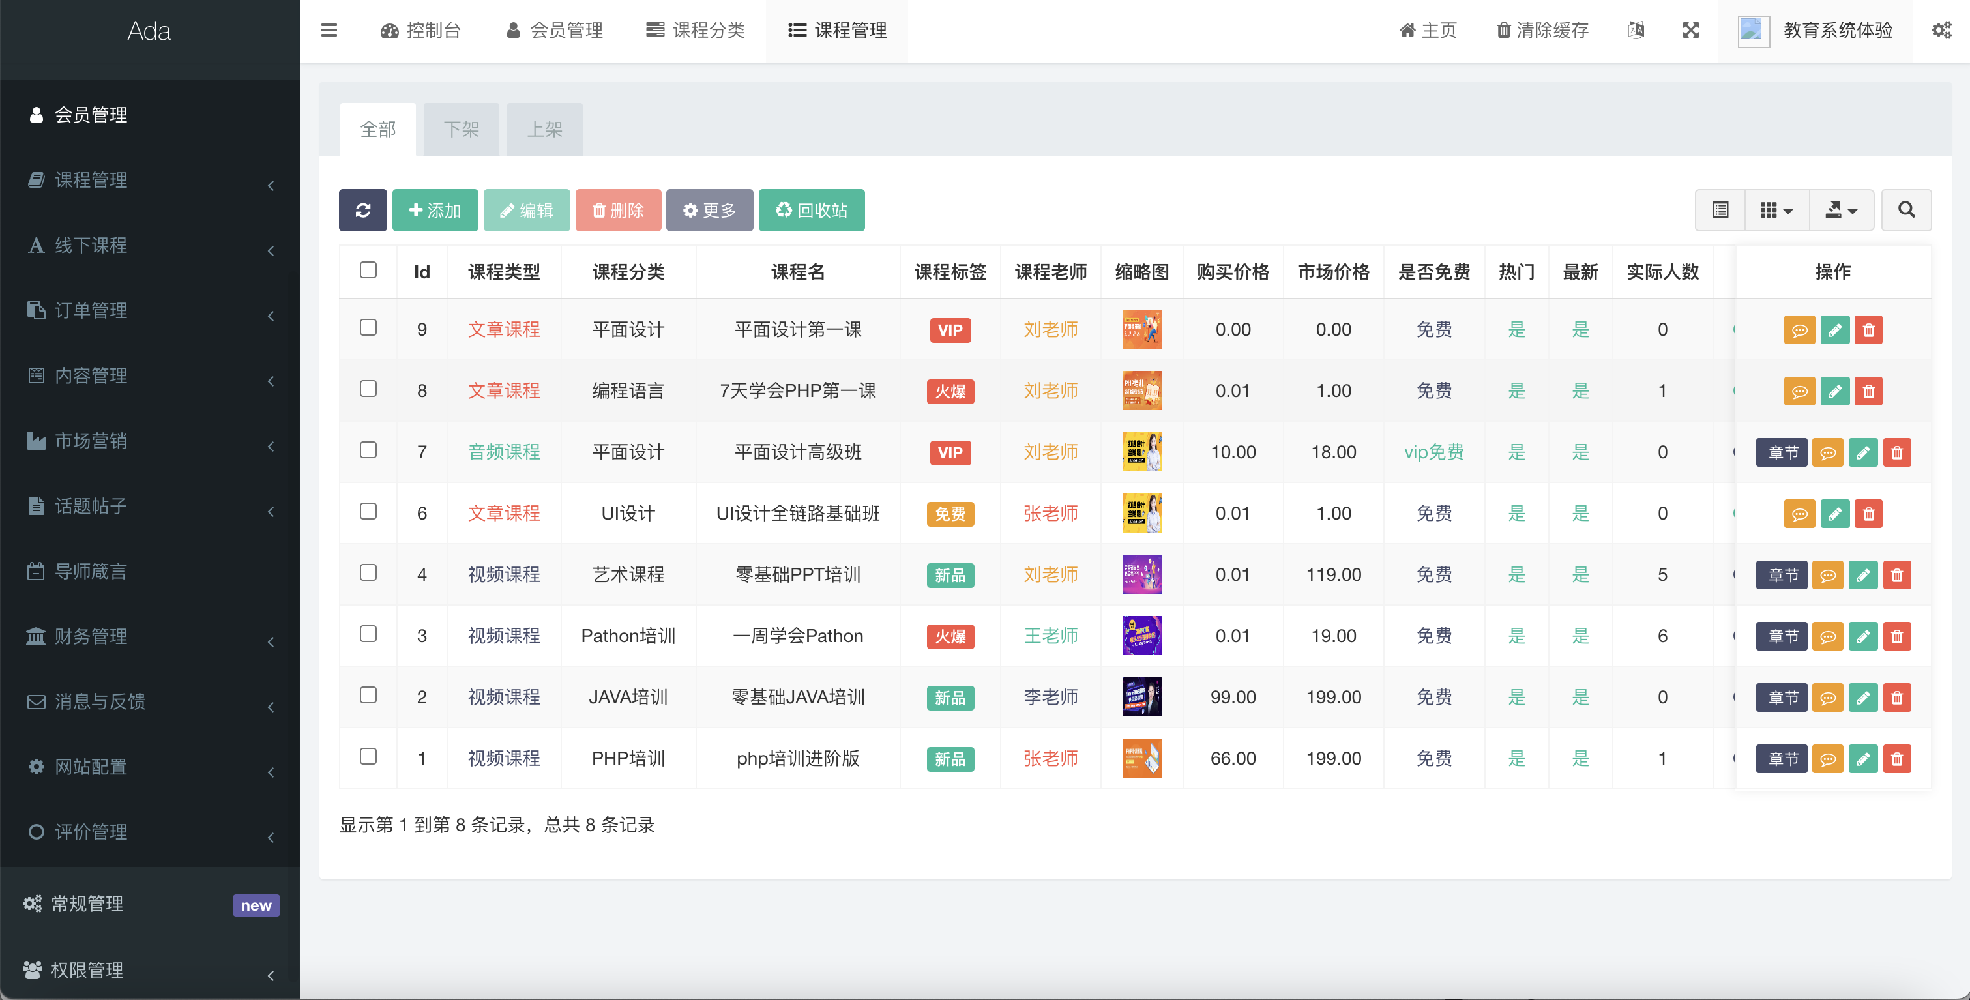Image resolution: width=1970 pixels, height=1000 pixels.
Task: Click the fullscreen expand icon in header
Action: 1691,31
